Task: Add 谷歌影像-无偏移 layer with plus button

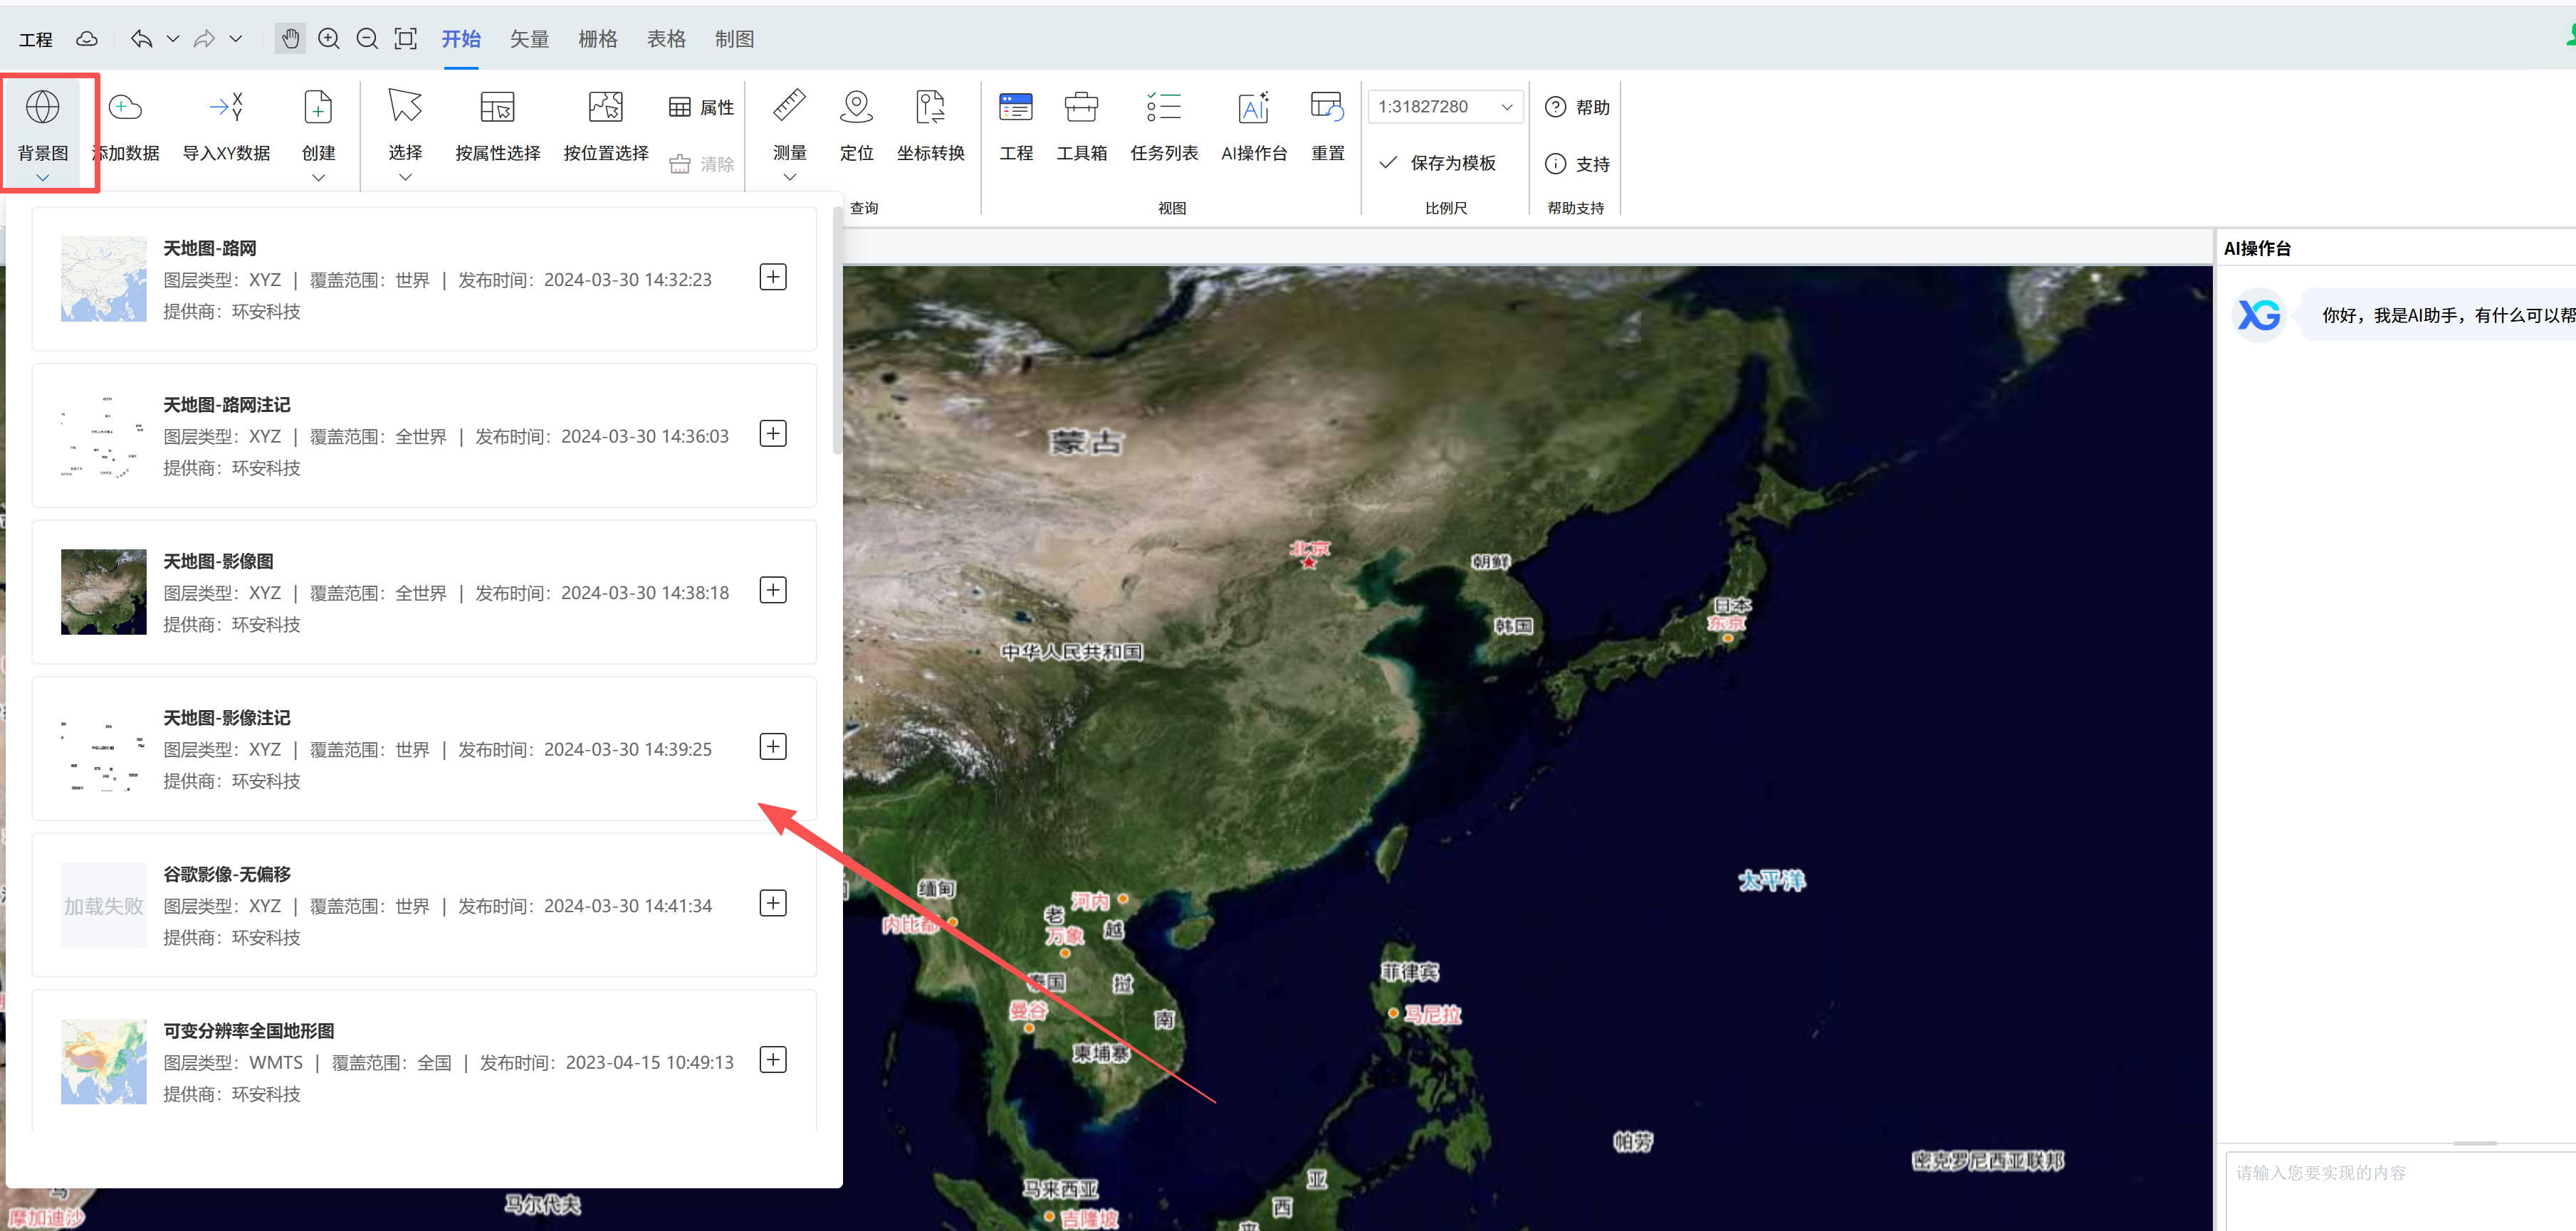Action: pos(773,903)
